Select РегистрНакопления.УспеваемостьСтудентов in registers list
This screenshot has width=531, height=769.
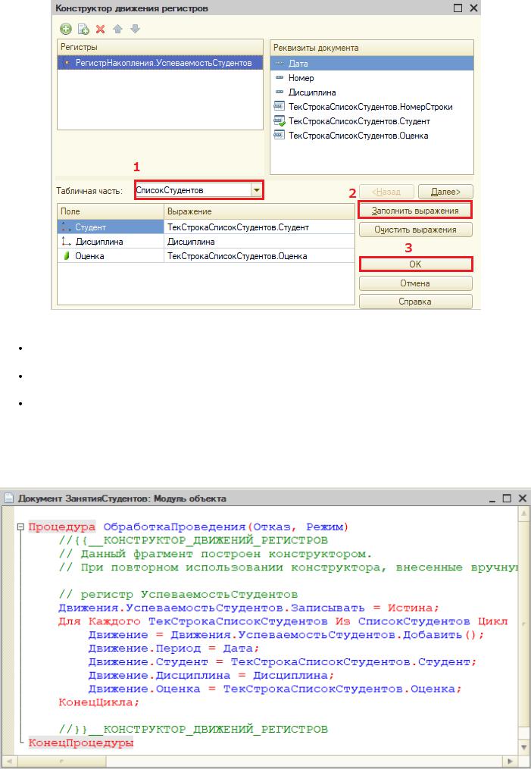pyautogui.click(x=158, y=63)
